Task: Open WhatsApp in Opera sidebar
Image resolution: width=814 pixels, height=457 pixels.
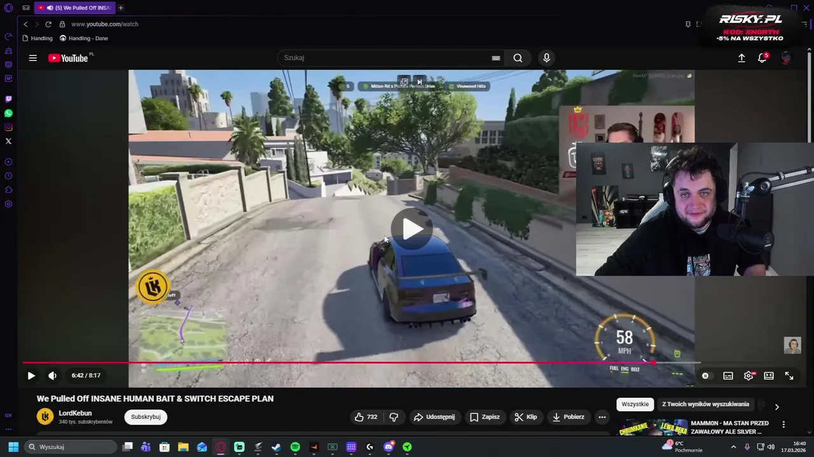Action: point(8,113)
